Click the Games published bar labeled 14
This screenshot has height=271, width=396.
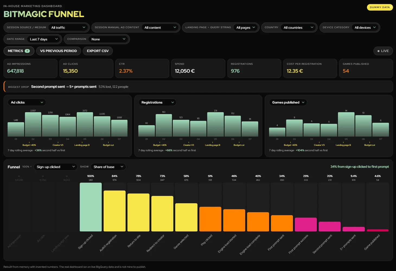click(x=346, y=124)
